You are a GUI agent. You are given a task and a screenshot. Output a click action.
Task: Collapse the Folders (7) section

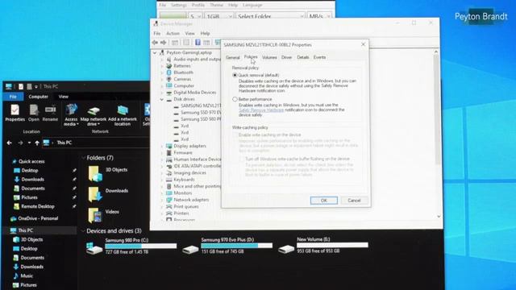(x=83, y=158)
